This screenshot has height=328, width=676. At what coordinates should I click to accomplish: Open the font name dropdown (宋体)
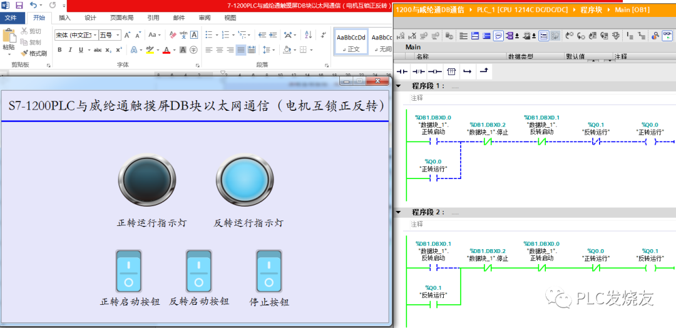click(95, 35)
